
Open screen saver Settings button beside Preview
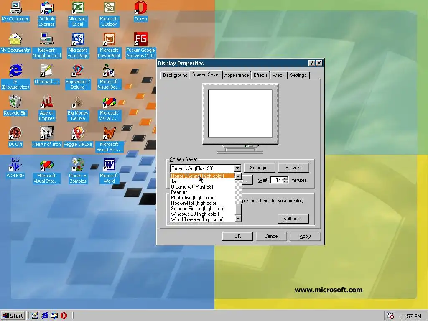259,168
